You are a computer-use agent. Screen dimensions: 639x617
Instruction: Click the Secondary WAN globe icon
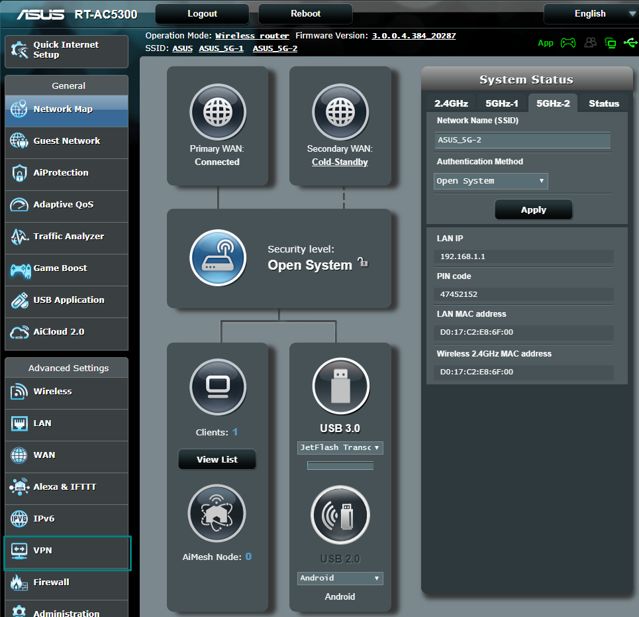340,112
